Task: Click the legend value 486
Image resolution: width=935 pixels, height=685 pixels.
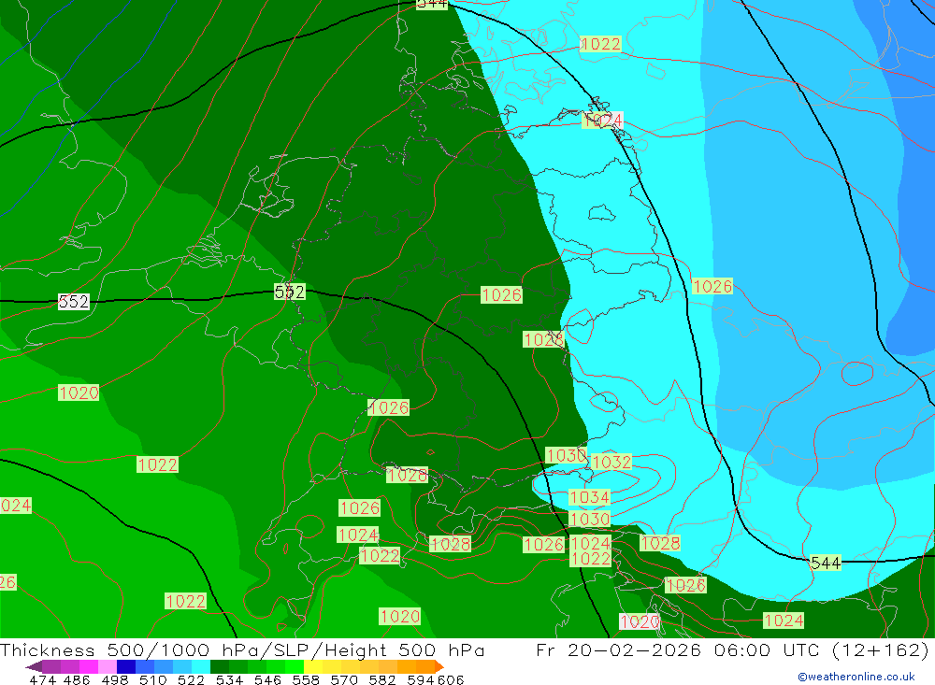Action: click(x=77, y=680)
